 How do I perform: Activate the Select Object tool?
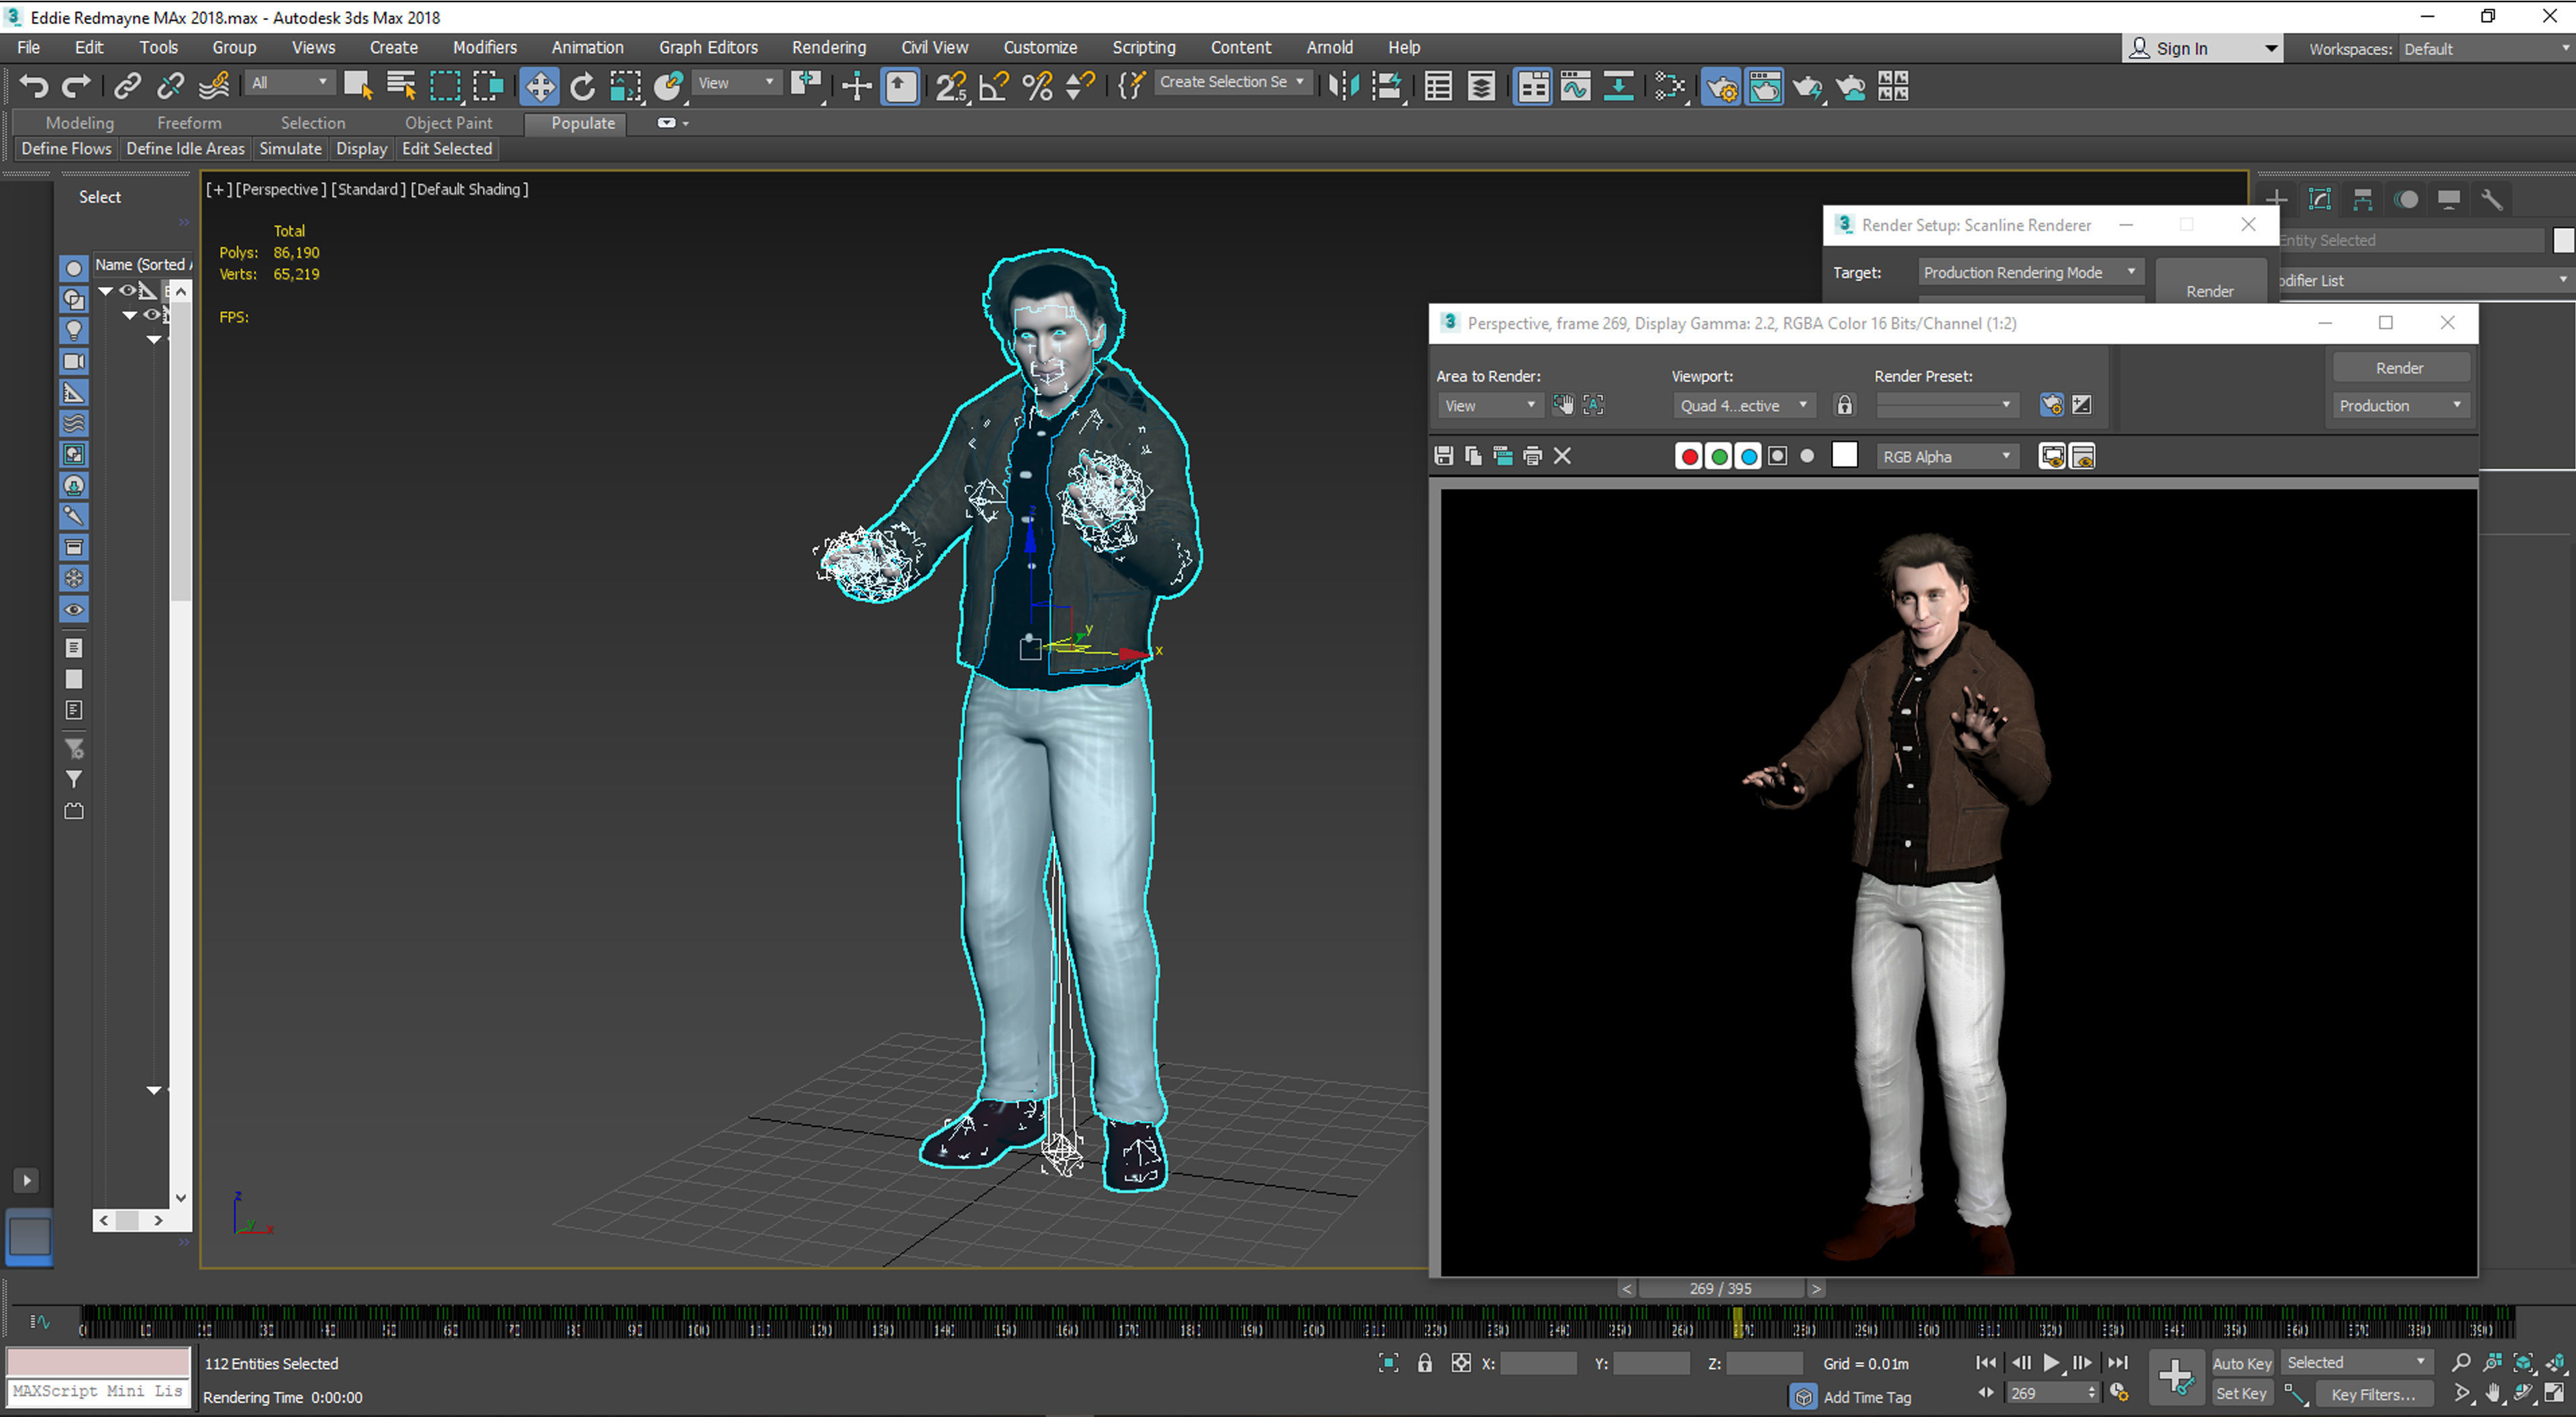coord(357,87)
